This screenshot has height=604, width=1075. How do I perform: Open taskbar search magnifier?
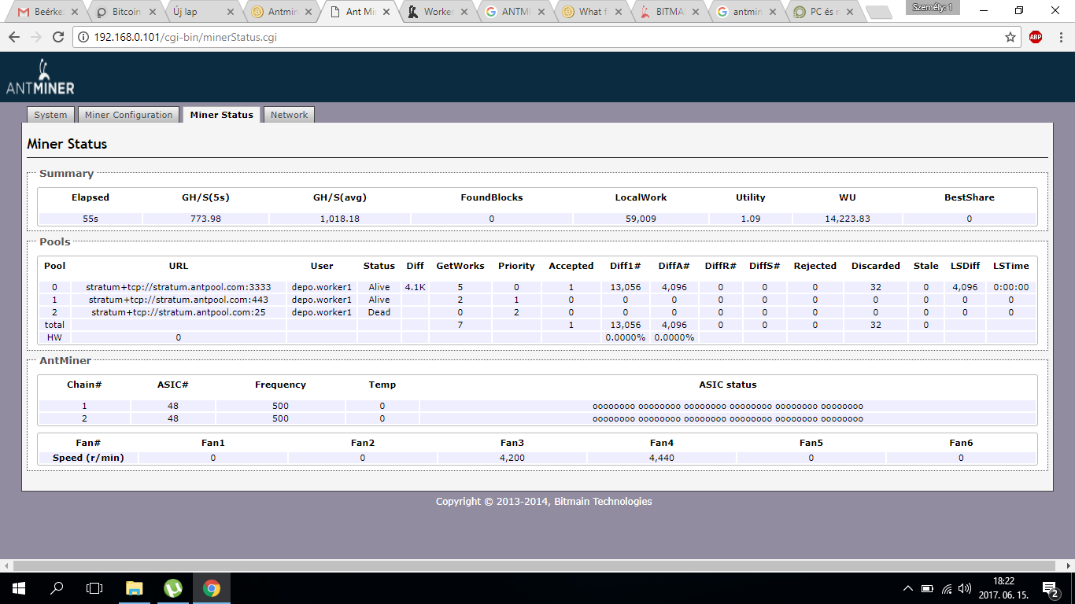click(57, 587)
